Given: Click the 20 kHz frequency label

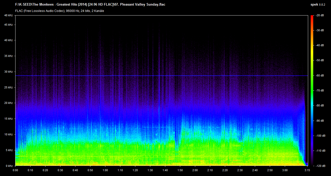Looking at the screenshot, I should coord(8,103).
